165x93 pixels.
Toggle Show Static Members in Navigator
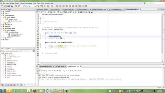pyautogui.click(x=9, y=85)
